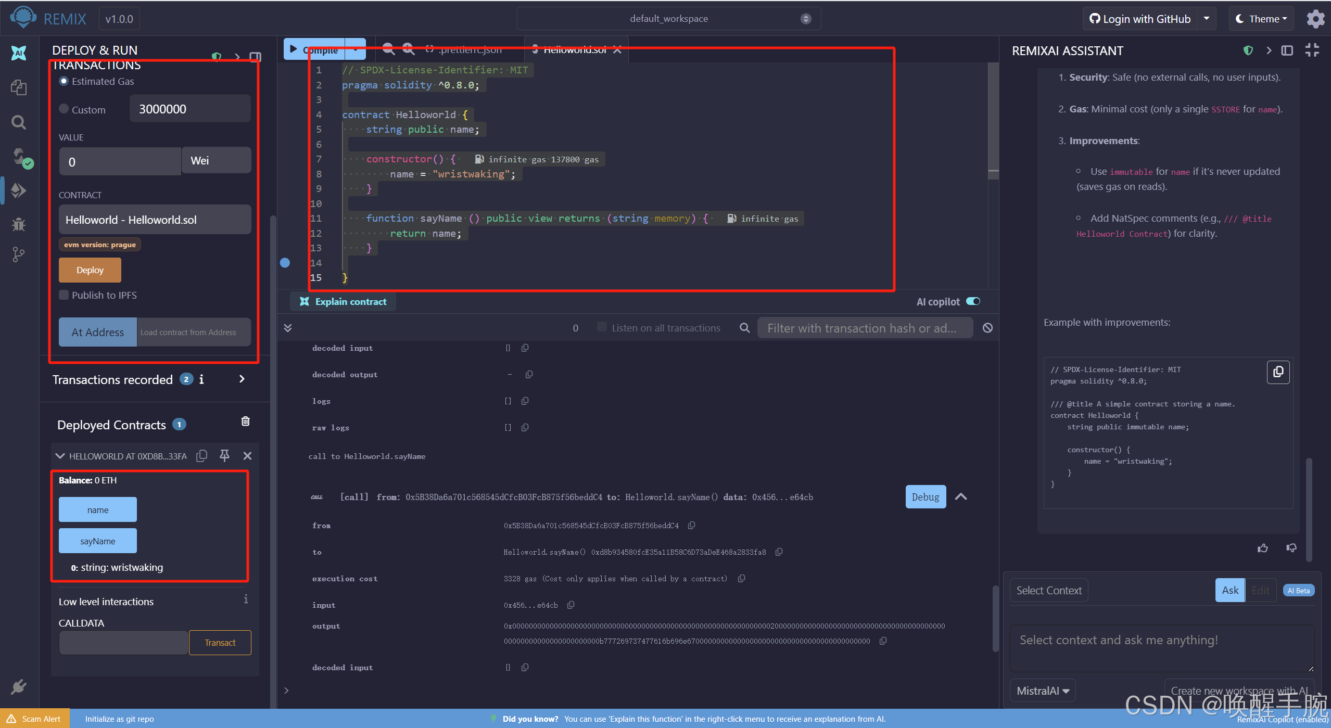1331x728 pixels.
Task: Open the File Explorer sidebar icon
Action: point(19,87)
